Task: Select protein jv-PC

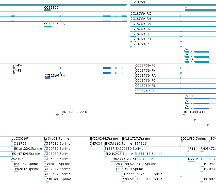Action: click(x=189, y=101)
